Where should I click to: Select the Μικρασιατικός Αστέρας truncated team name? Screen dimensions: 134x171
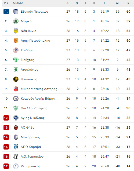[41, 89]
